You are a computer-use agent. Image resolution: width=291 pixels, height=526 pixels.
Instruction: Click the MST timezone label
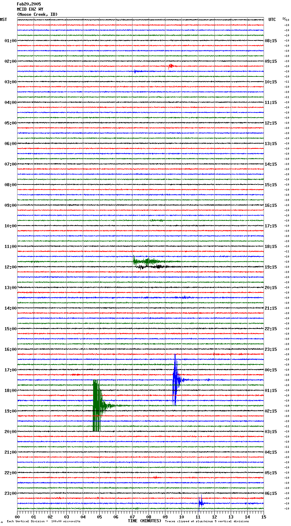(x=3, y=20)
